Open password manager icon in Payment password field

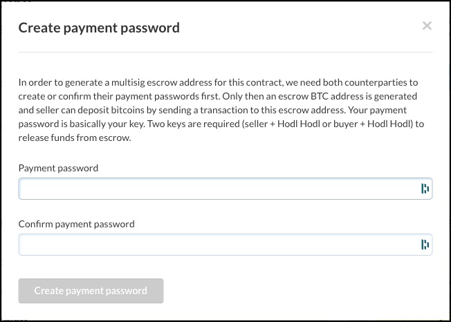click(x=425, y=189)
